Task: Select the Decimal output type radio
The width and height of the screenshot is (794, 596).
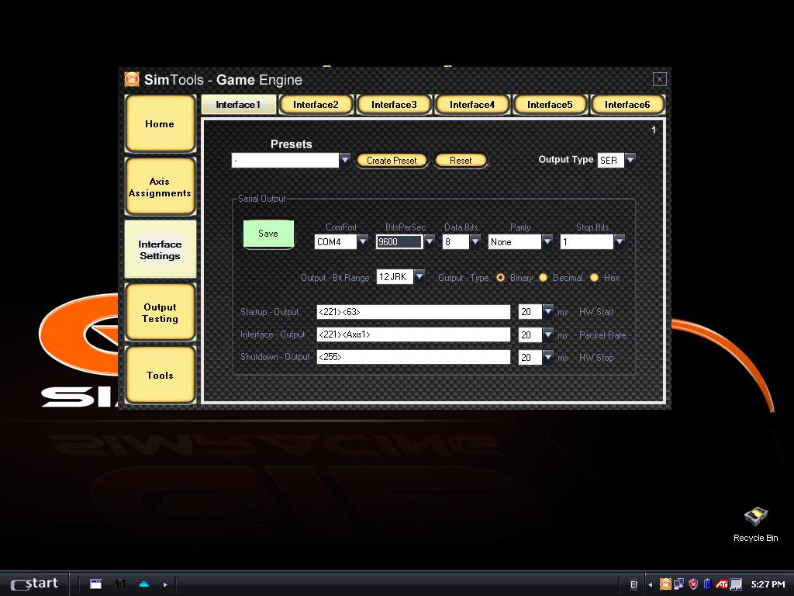Action: (543, 278)
